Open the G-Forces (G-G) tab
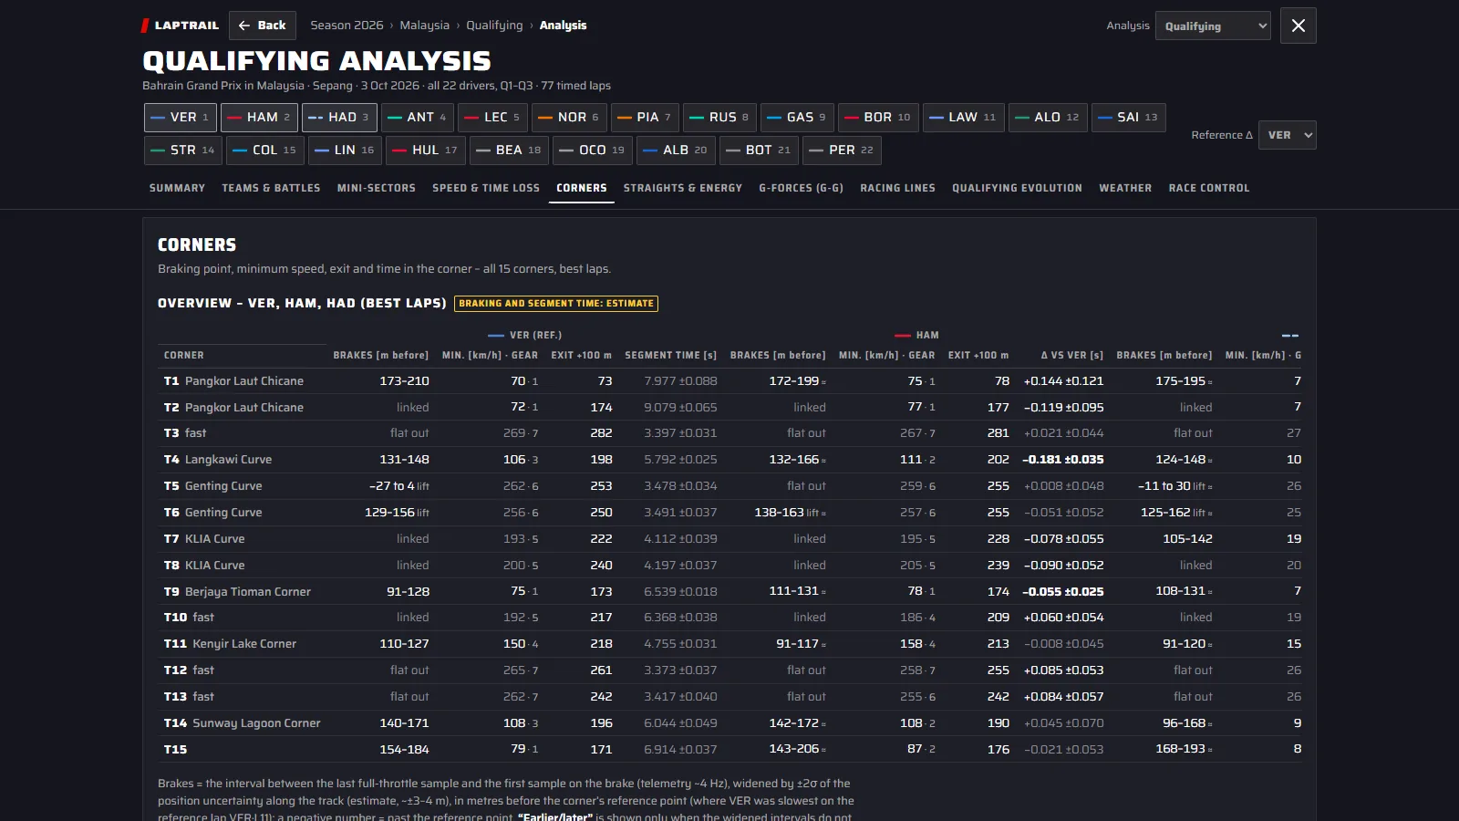 (802, 188)
